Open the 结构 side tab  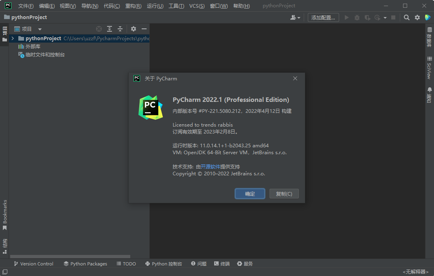click(x=5, y=246)
